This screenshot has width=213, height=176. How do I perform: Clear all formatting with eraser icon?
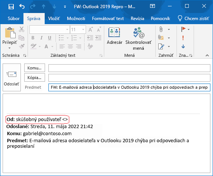[x=90, y=46]
